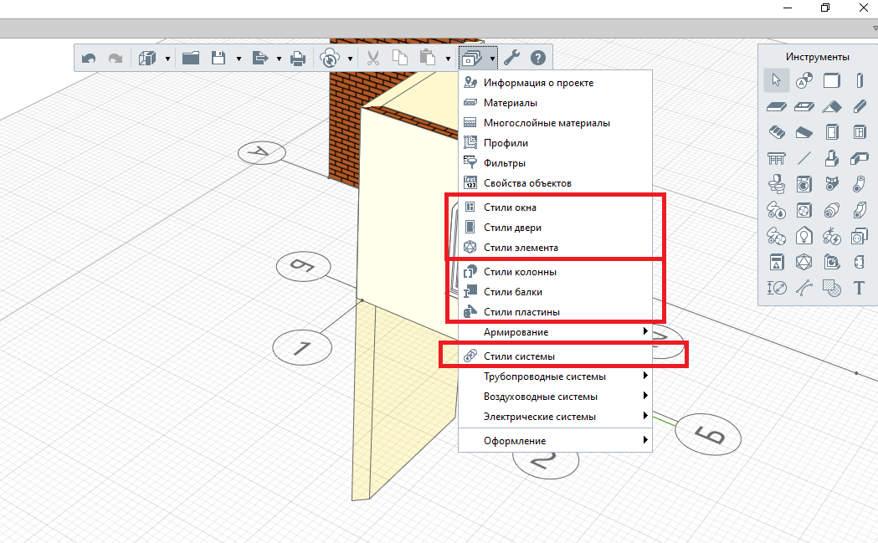Select the Roof tool
878x543 pixels.
point(831,106)
